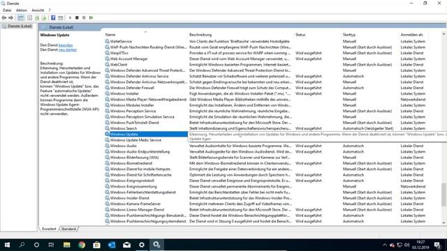Click the scrollbar down arrow of services list
This screenshot has height=251, width=447.
444,223
